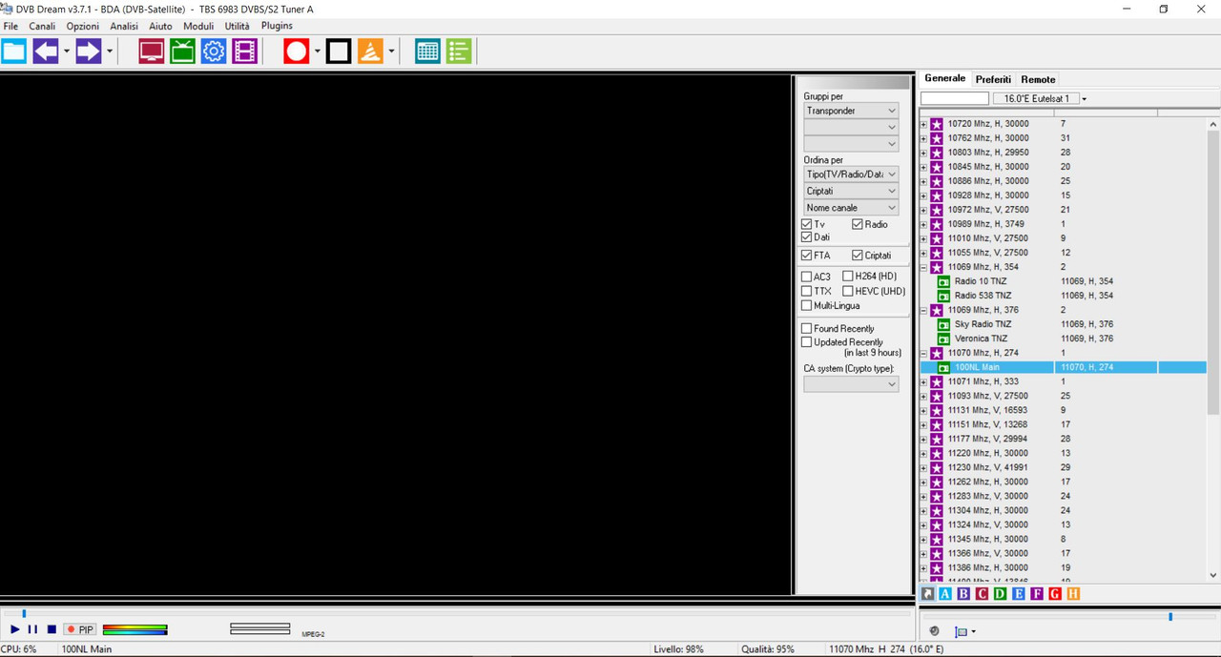
Task: Expand the 11093 Mhz, V, 27500 transponder
Action: tap(923, 396)
